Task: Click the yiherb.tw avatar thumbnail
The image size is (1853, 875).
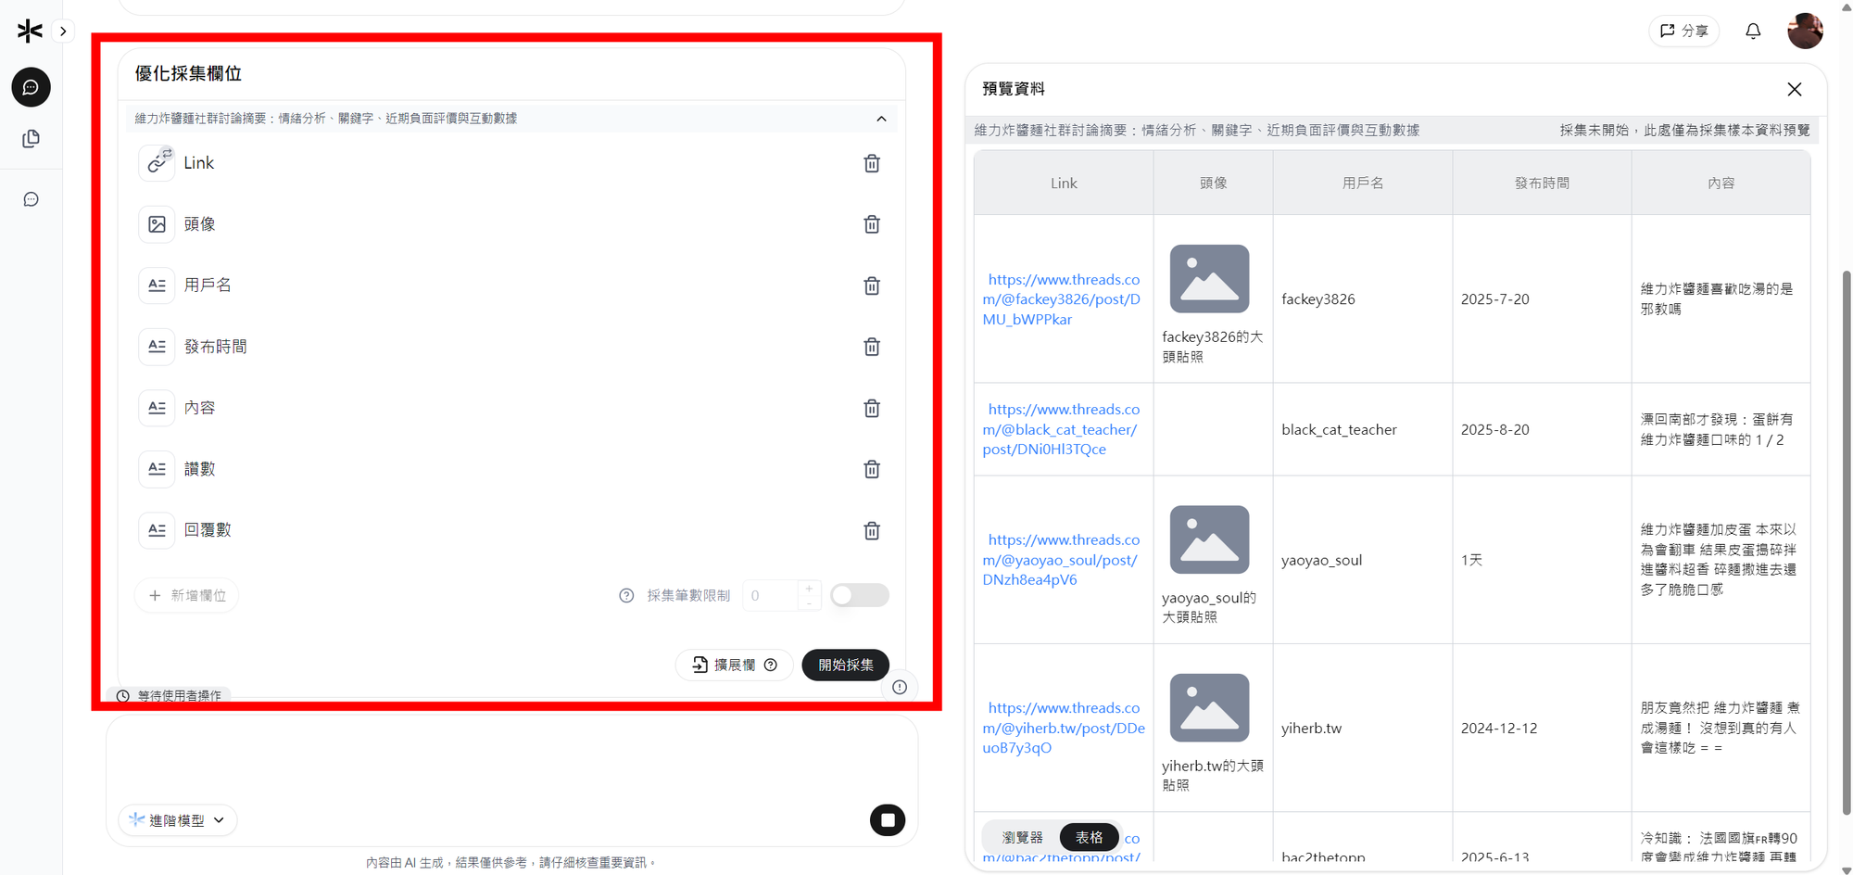Action: click(x=1209, y=708)
